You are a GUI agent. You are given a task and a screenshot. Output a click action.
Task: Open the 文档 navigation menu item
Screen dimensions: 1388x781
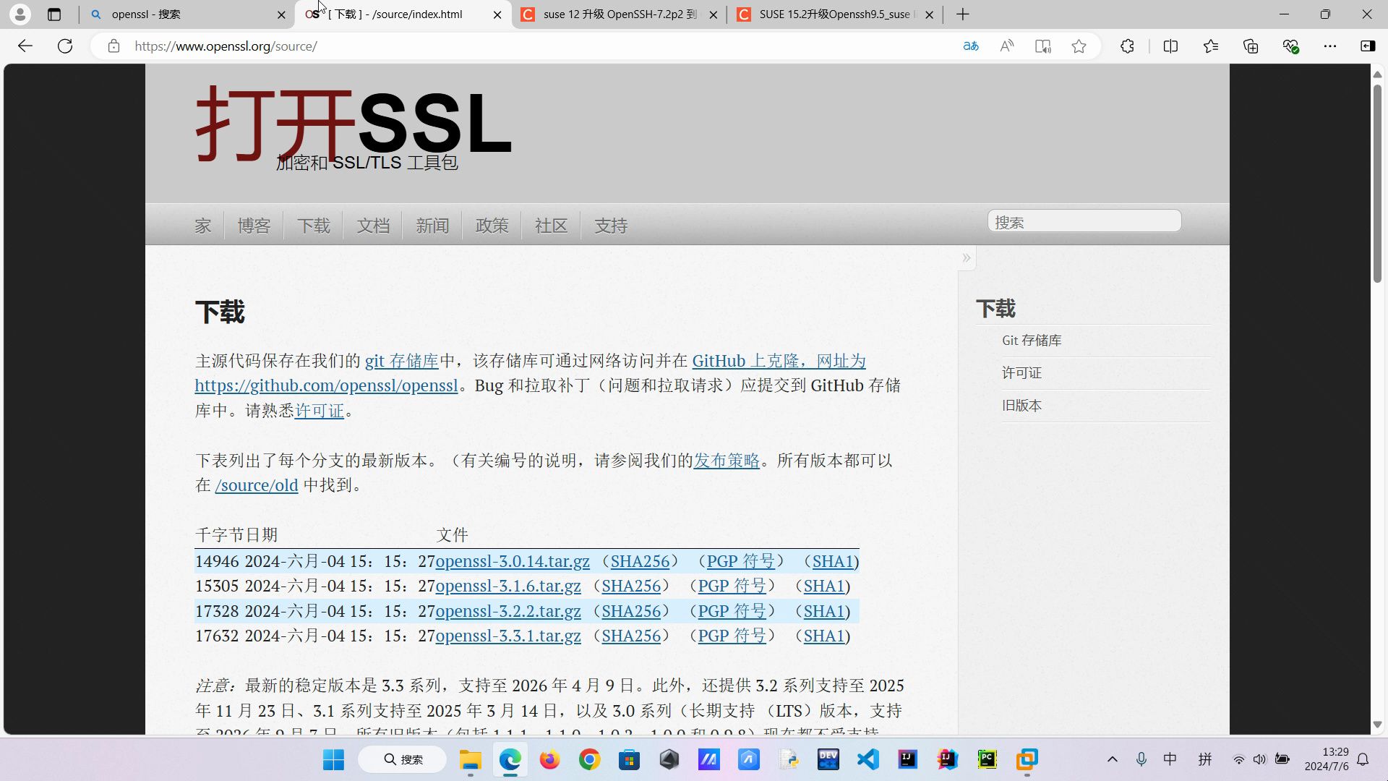point(373,226)
